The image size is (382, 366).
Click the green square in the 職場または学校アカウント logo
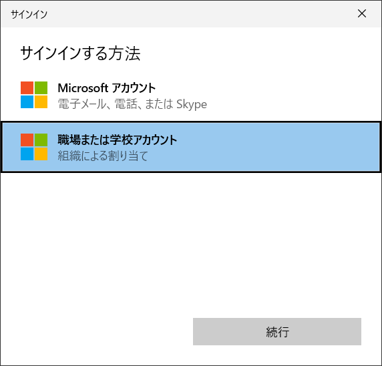tap(41, 140)
